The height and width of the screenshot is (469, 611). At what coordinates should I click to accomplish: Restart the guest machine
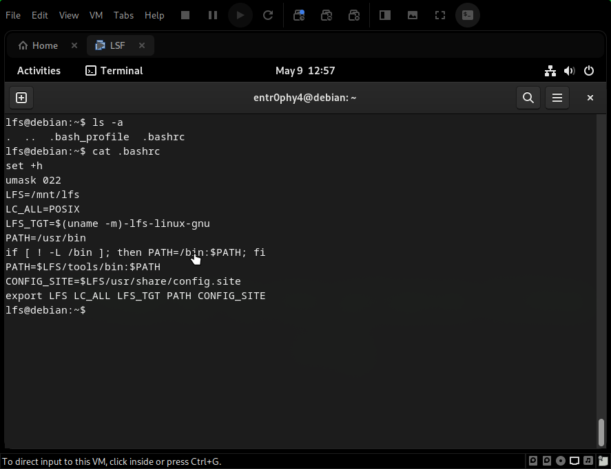pyautogui.click(x=268, y=14)
